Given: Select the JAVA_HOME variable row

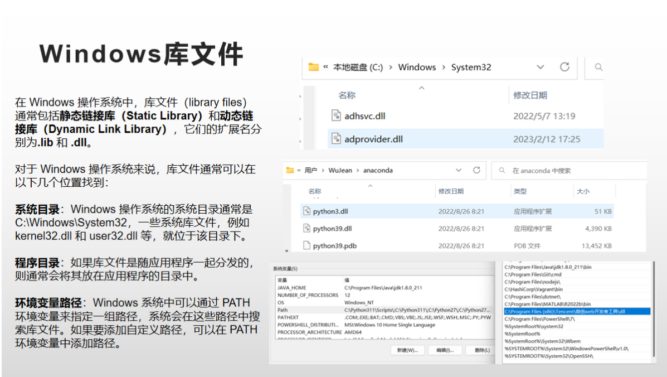Looking at the screenshot, I should coord(384,288).
